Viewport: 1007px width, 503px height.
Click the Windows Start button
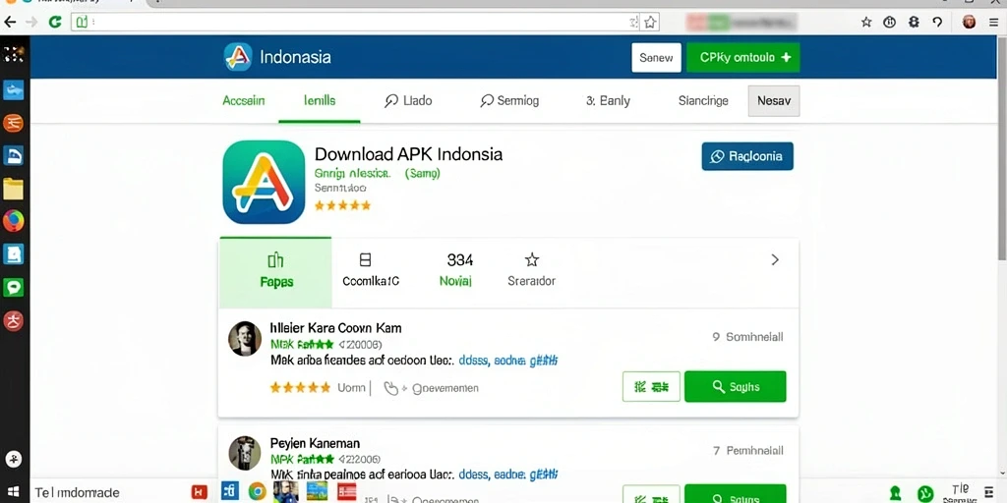(14, 493)
